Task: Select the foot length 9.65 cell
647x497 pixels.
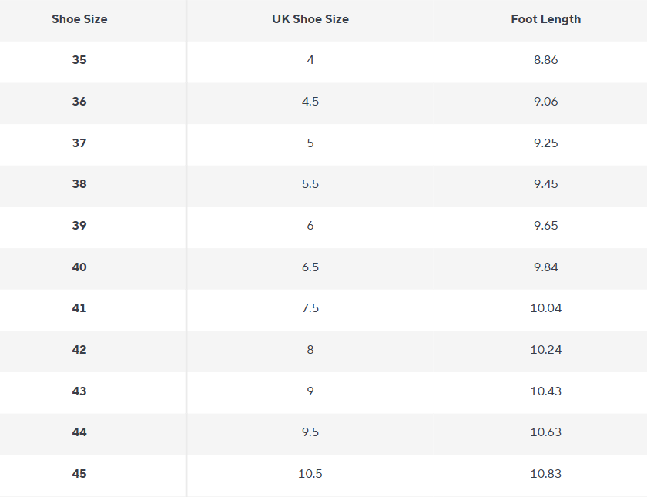Action: (x=545, y=226)
